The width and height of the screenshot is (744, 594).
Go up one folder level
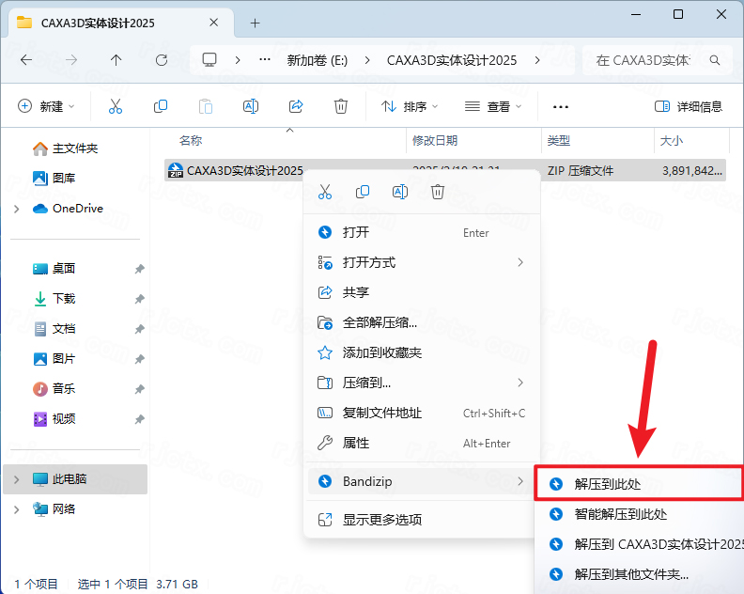pyautogui.click(x=116, y=59)
